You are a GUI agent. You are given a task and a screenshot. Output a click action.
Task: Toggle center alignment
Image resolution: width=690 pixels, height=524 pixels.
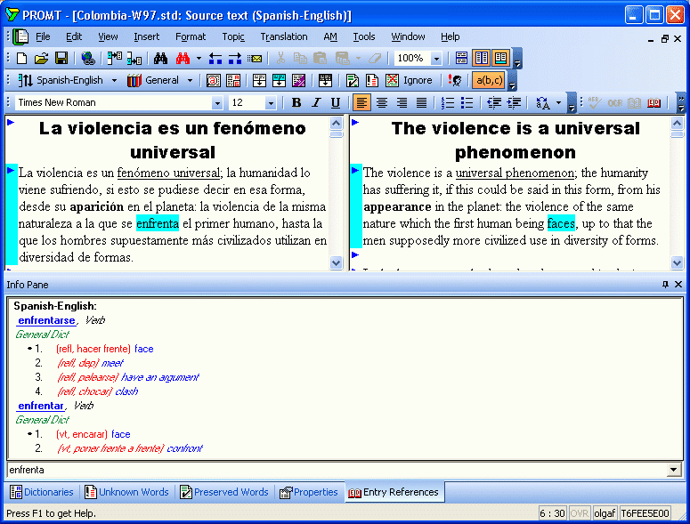point(382,103)
